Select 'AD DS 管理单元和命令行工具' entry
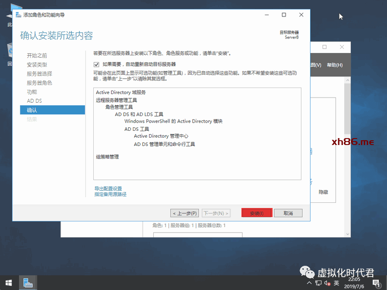The height and width of the screenshot is (290, 387). click(x=165, y=144)
